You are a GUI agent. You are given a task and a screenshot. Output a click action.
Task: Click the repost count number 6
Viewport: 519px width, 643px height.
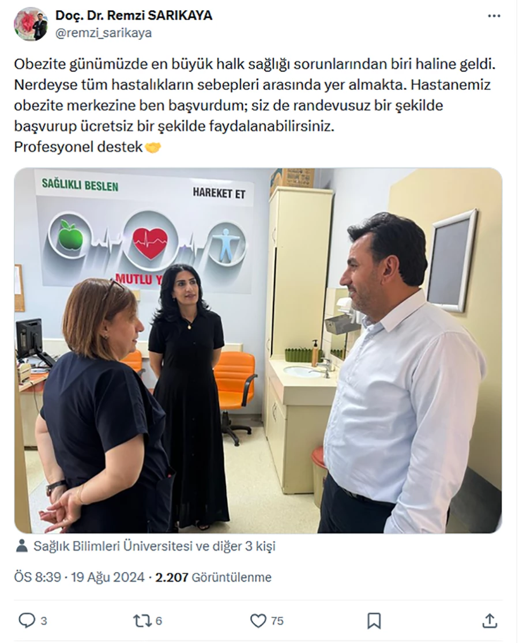click(x=159, y=621)
